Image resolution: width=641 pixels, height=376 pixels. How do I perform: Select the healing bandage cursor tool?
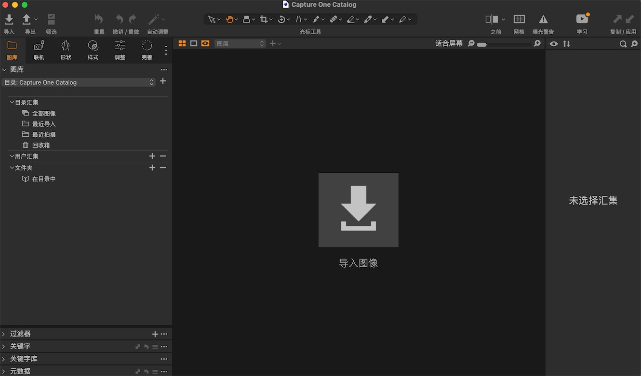point(334,19)
